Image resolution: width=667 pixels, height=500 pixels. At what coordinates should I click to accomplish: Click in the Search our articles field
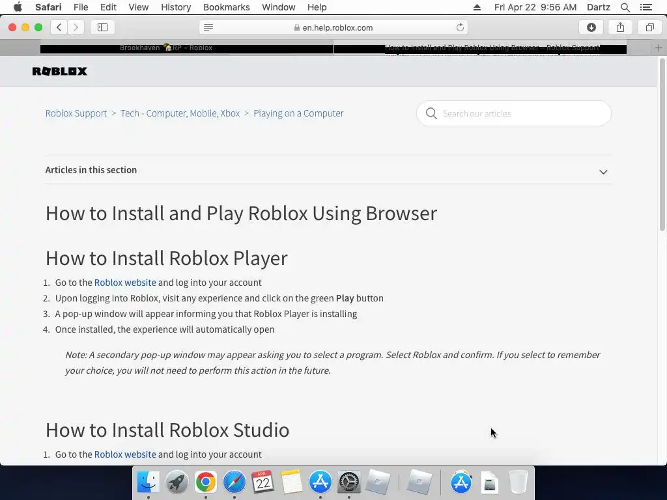point(514,113)
